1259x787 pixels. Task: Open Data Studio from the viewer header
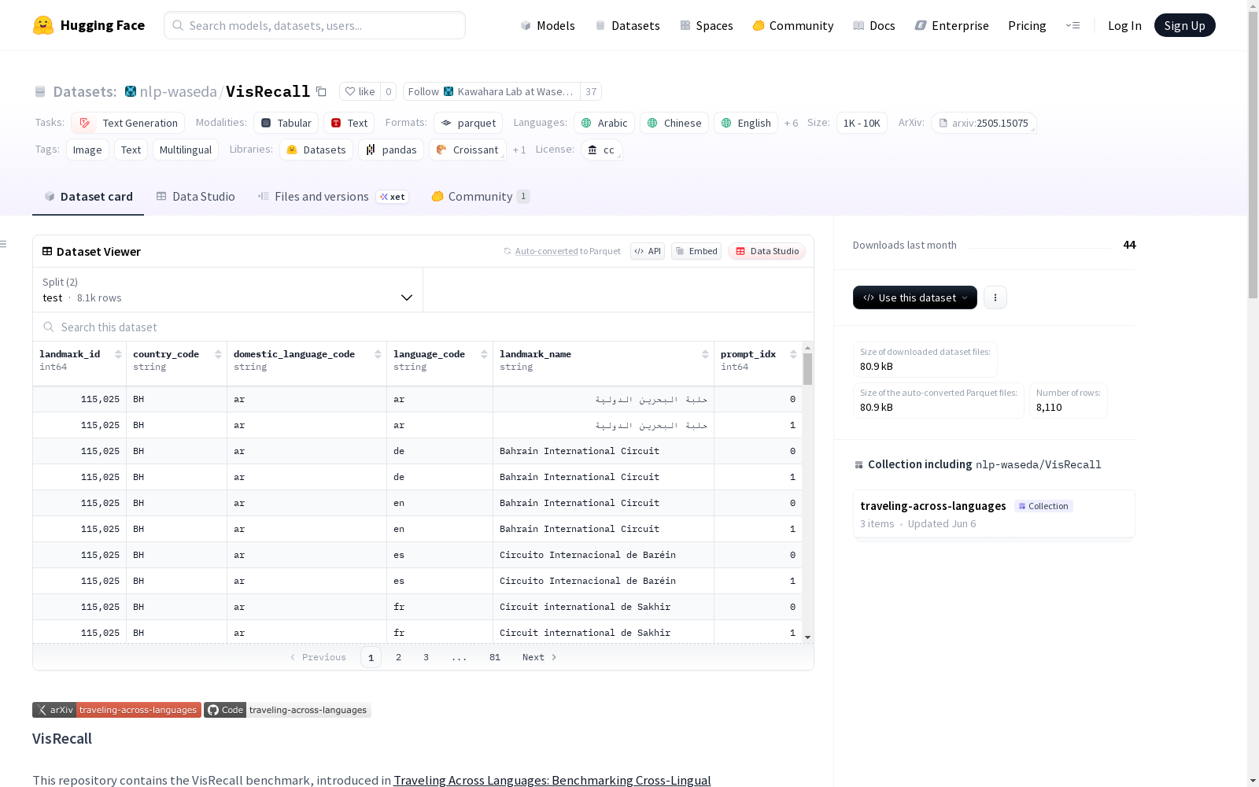coord(766,251)
